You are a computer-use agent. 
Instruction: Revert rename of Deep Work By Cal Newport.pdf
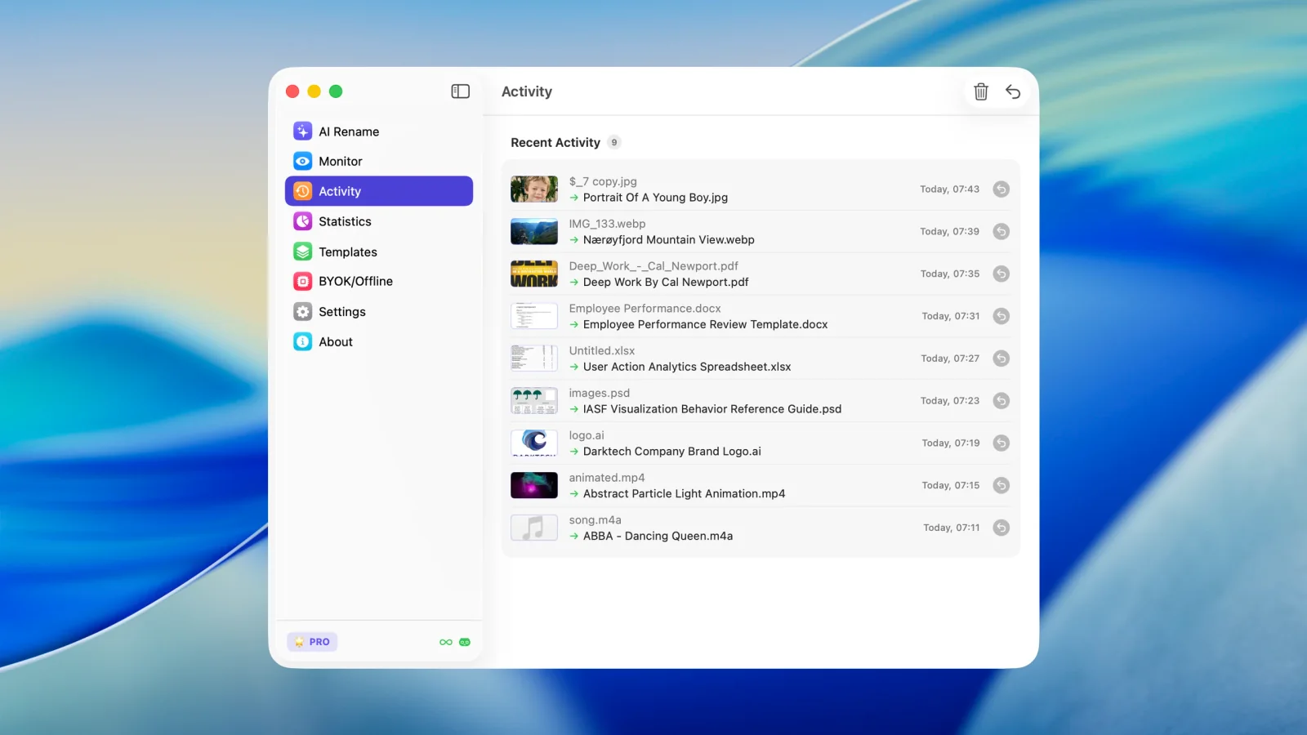pos(1001,274)
